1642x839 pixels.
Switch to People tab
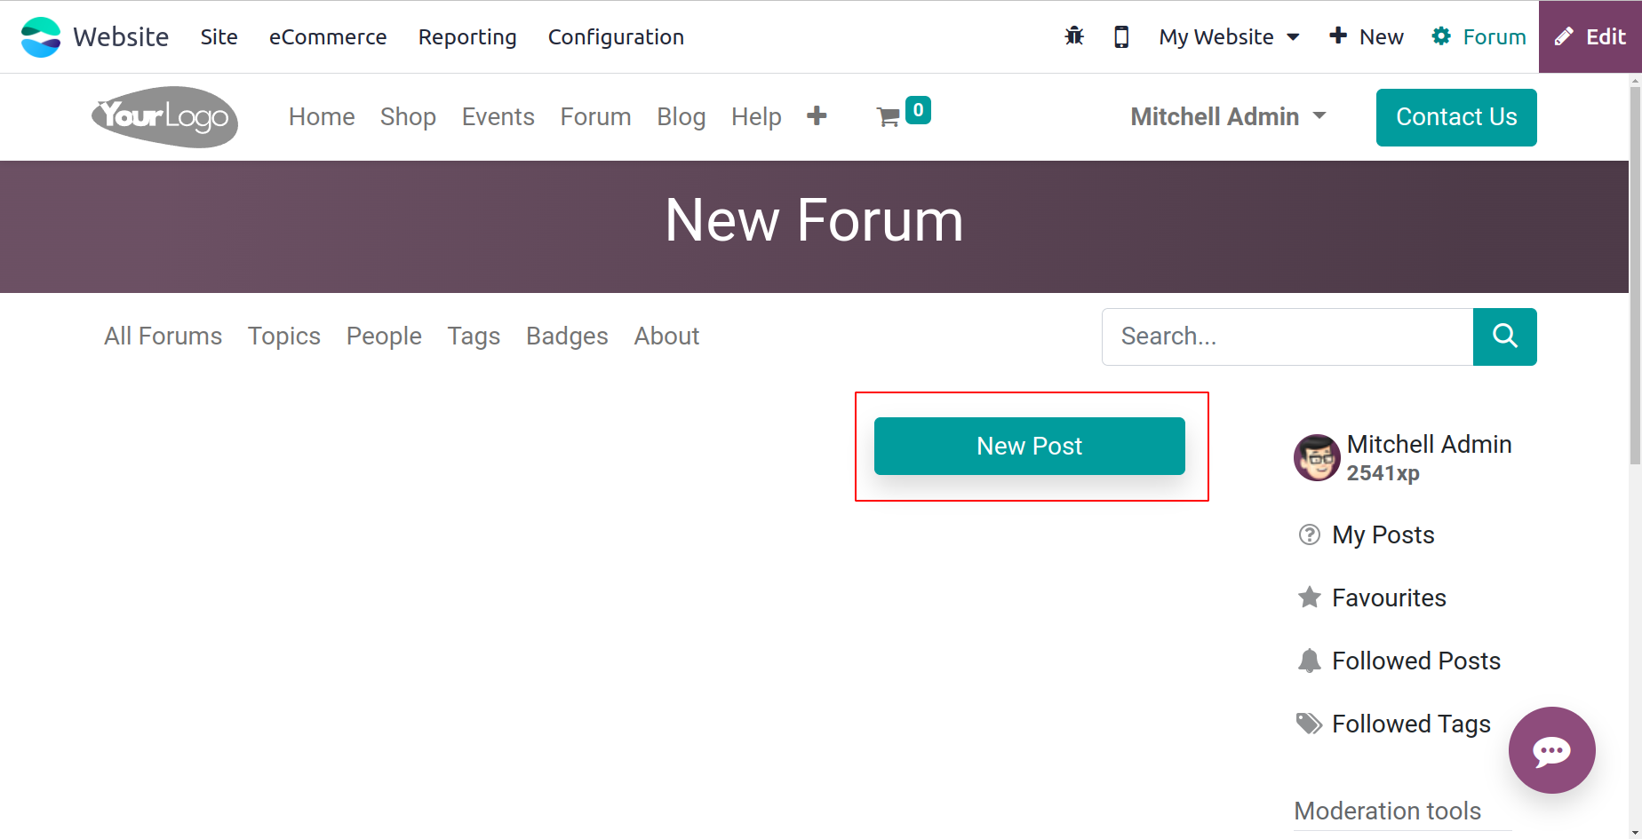[x=384, y=336]
